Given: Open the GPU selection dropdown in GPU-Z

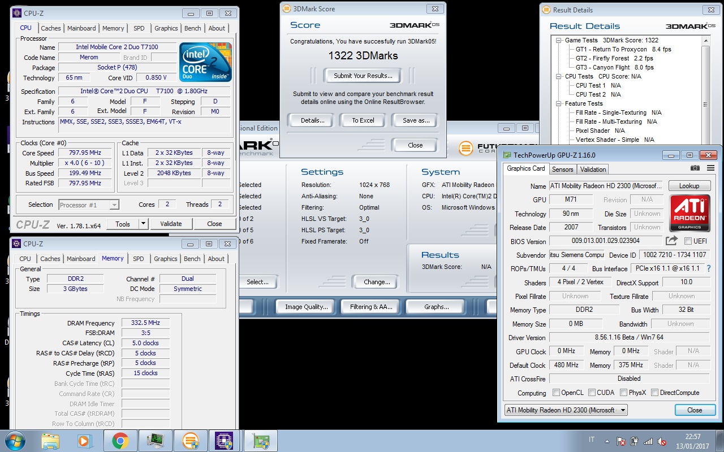Looking at the screenshot, I should pyautogui.click(x=566, y=410).
